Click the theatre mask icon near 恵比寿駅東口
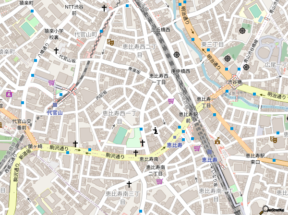Image resolution: width=288 pixels, height=215 pixels. 274,140
